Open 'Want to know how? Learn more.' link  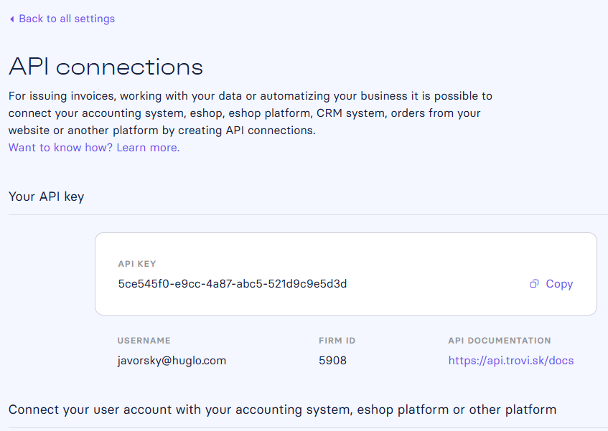pos(94,148)
